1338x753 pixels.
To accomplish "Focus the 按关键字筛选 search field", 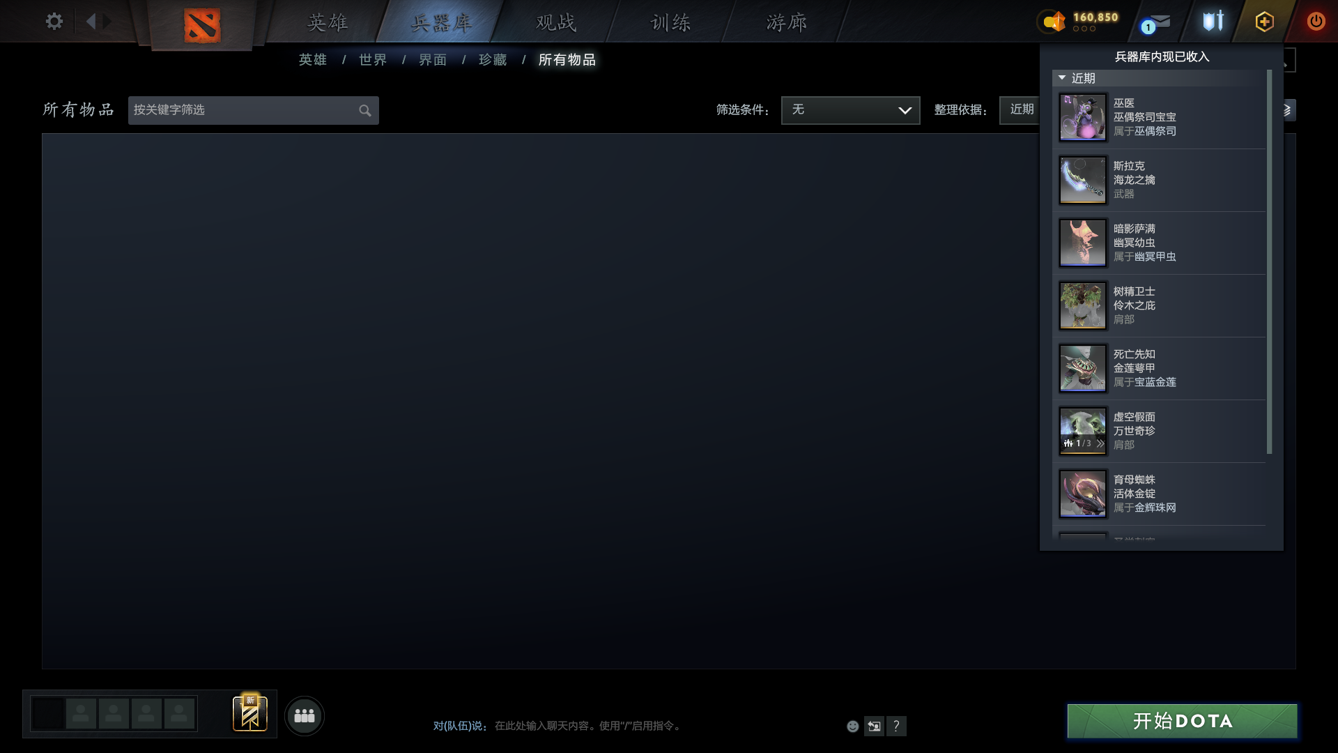I will [x=253, y=110].
